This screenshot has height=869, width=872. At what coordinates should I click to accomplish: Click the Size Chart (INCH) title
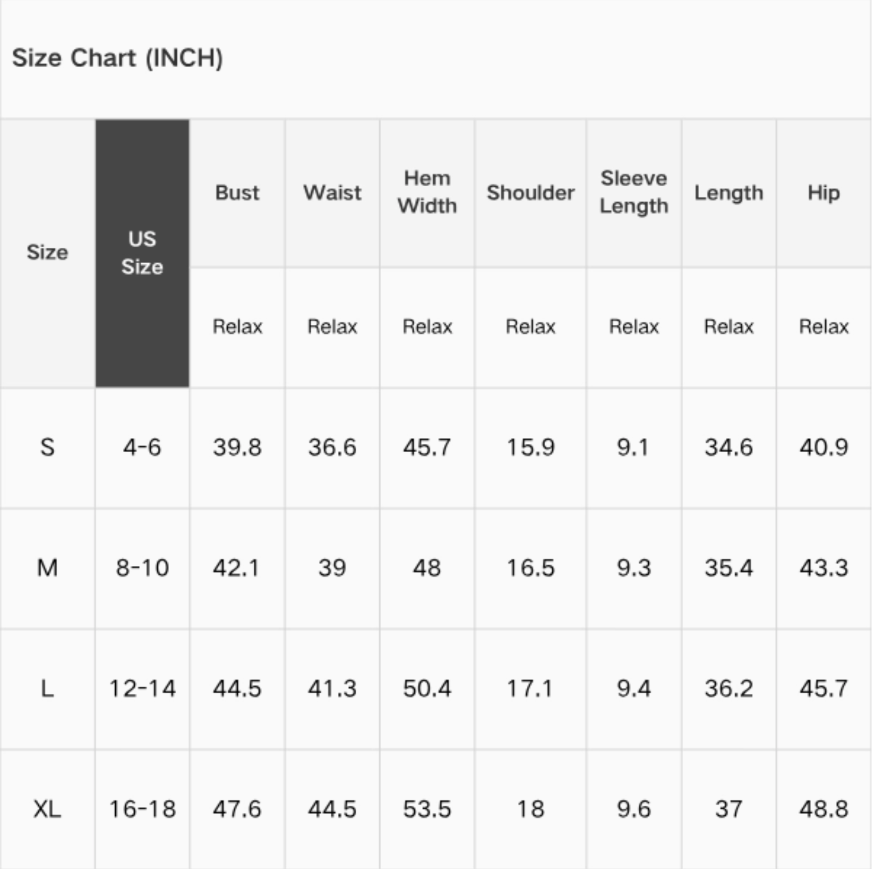(117, 58)
